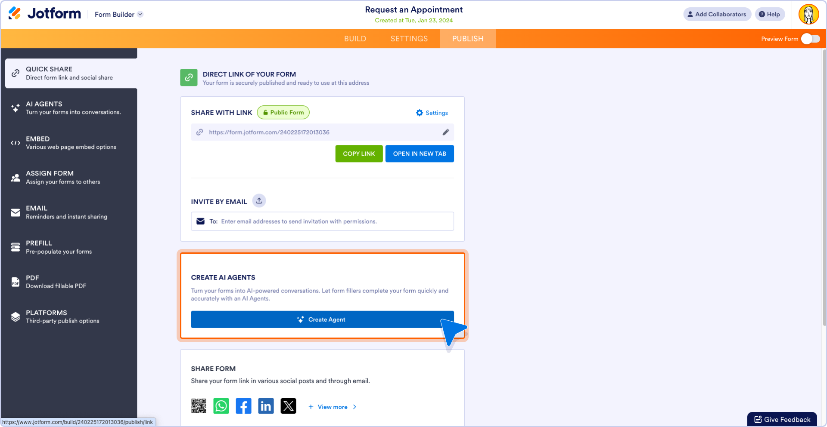827x427 pixels.
Task: Click OPEN IN NEW TAB button
Action: point(420,154)
